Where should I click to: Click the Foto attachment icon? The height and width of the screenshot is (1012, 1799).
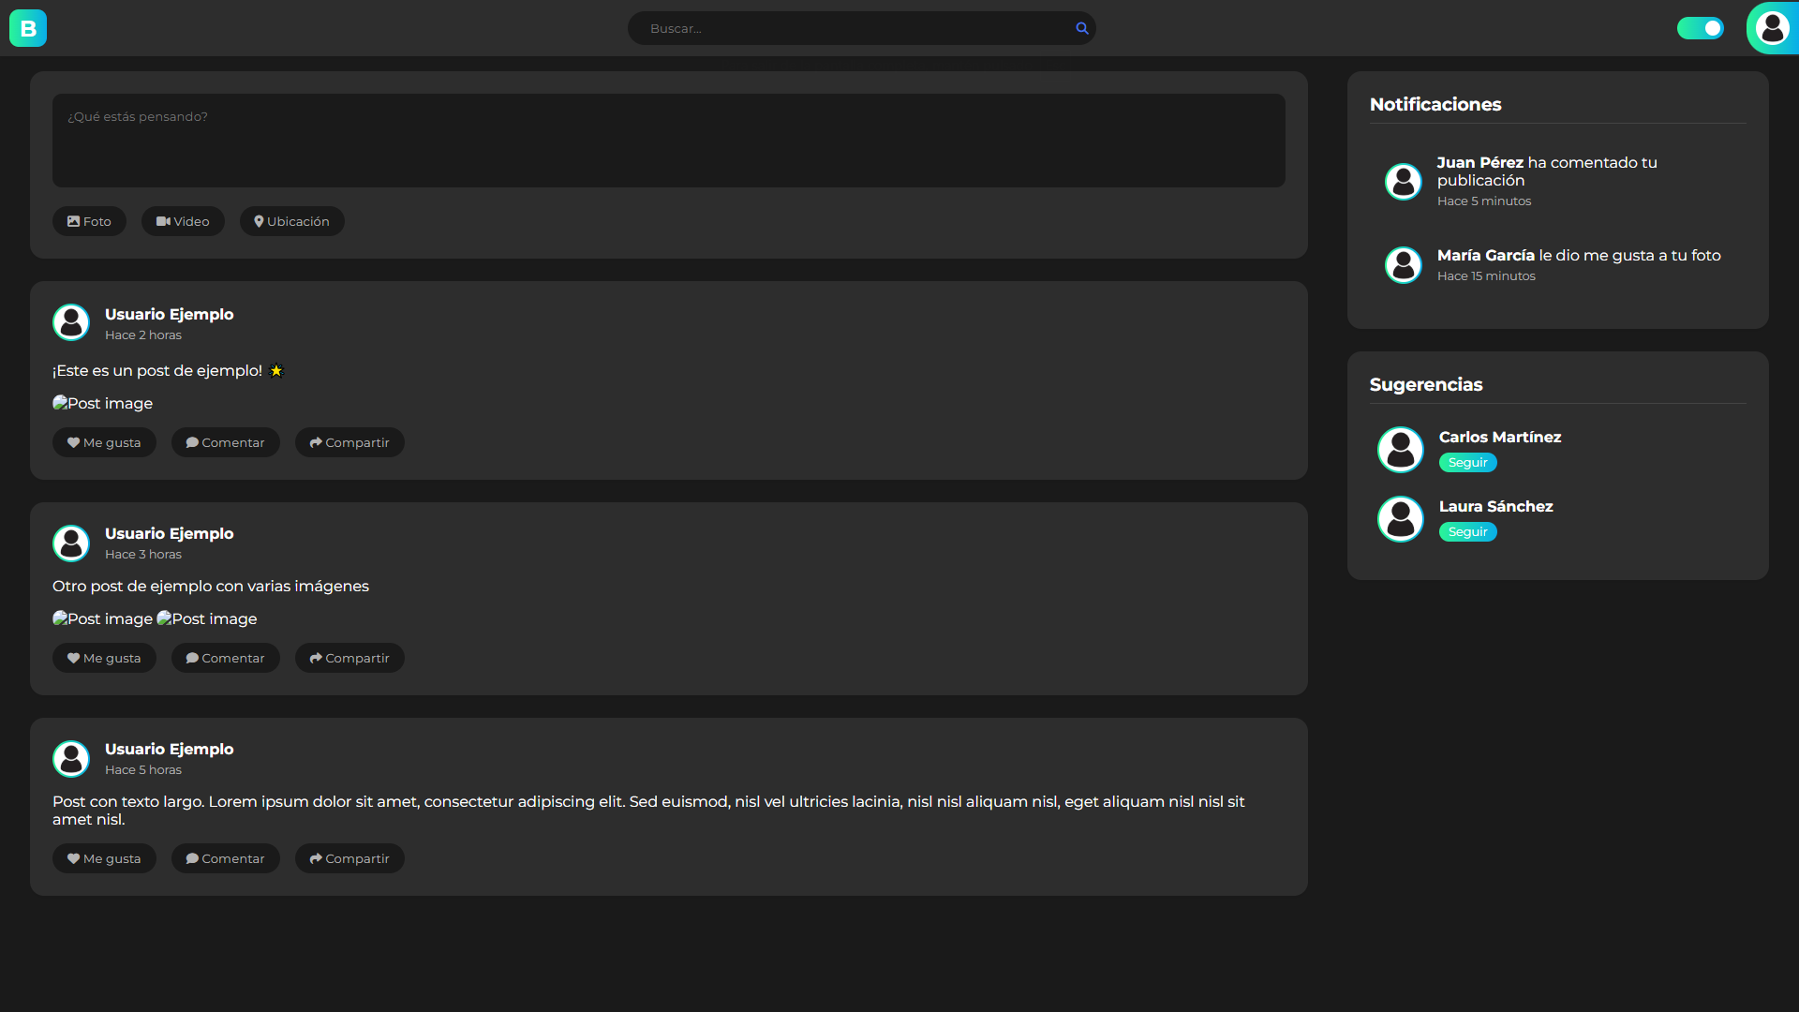(x=75, y=221)
